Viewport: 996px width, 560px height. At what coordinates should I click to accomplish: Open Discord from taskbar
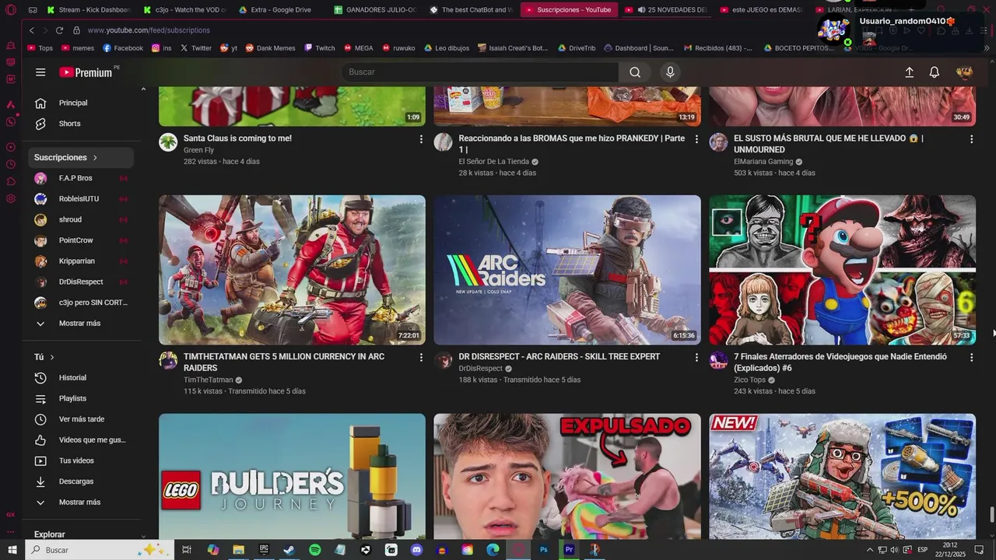click(416, 550)
